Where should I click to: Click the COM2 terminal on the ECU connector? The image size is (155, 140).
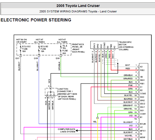pyautogui.click(x=143, y=94)
